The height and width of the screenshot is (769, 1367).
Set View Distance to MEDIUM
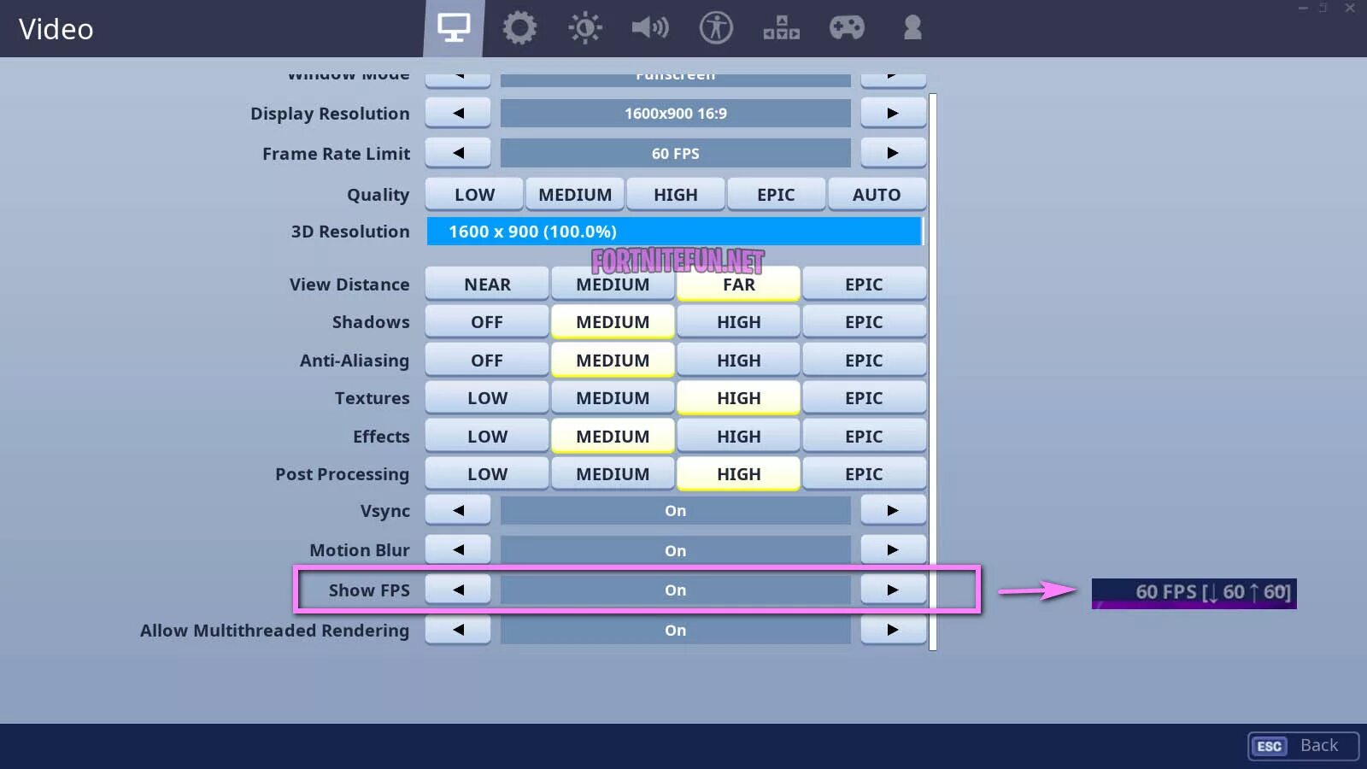coord(613,284)
